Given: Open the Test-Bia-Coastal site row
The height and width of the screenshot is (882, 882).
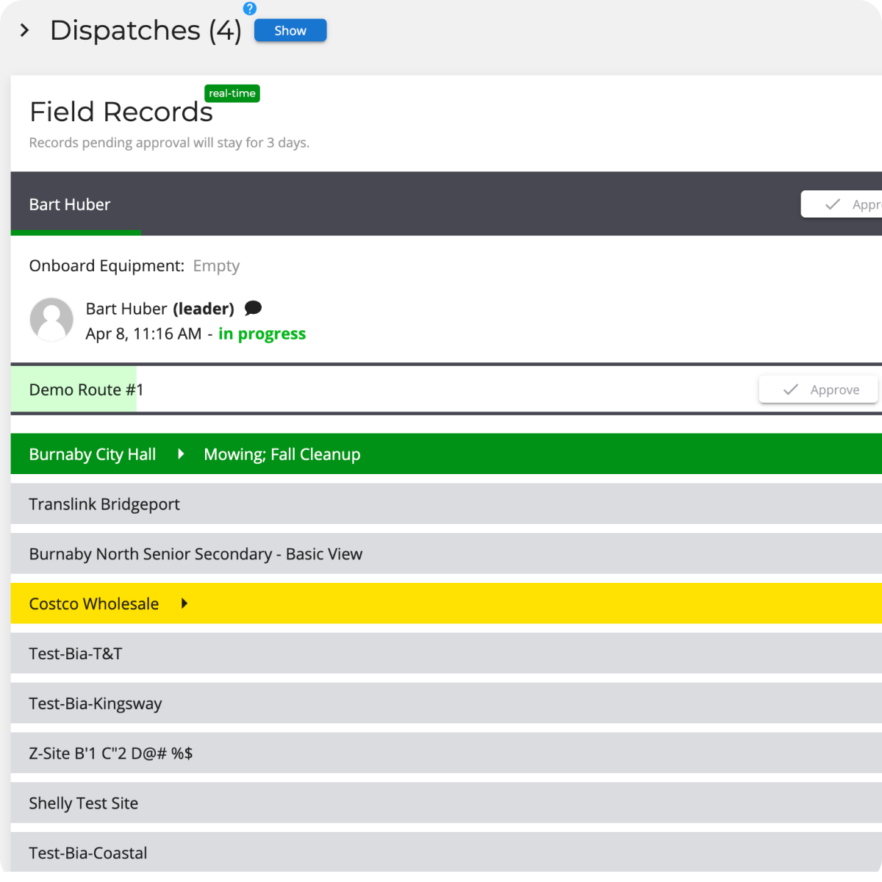Looking at the screenshot, I should [x=88, y=853].
